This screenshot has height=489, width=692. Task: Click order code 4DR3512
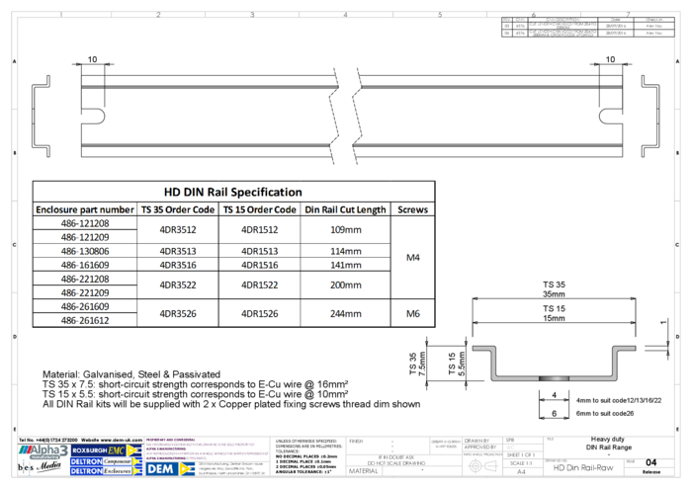point(178,230)
